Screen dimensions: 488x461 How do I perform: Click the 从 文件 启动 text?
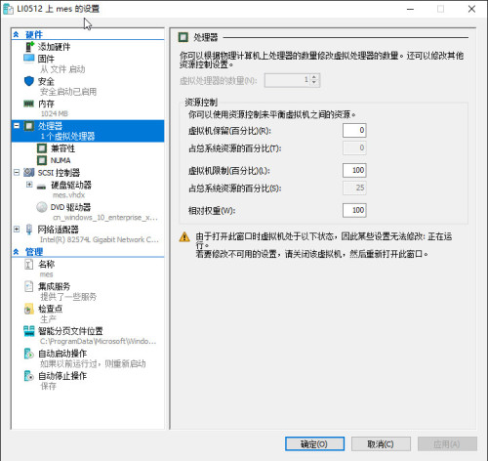(x=62, y=69)
